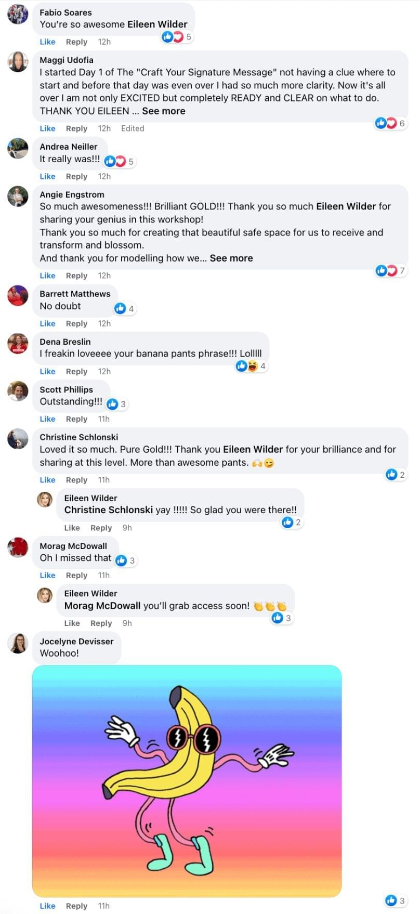Like Andrea Neiller's comment

click(x=47, y=176)
